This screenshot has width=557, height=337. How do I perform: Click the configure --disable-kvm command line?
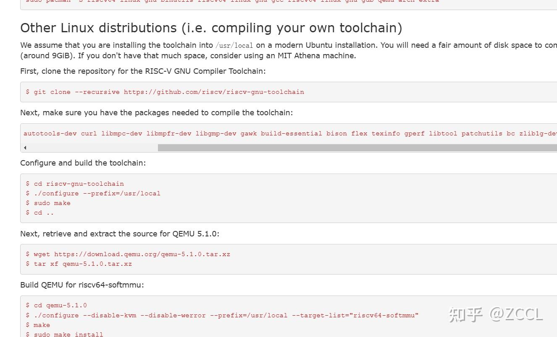point(222,315)
